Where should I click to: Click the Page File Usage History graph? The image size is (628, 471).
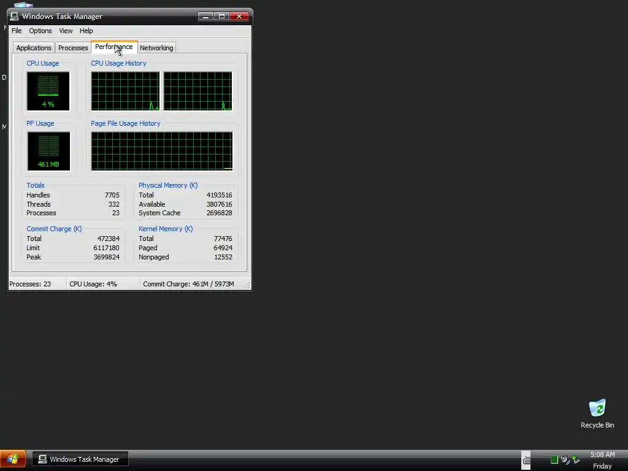162,151
